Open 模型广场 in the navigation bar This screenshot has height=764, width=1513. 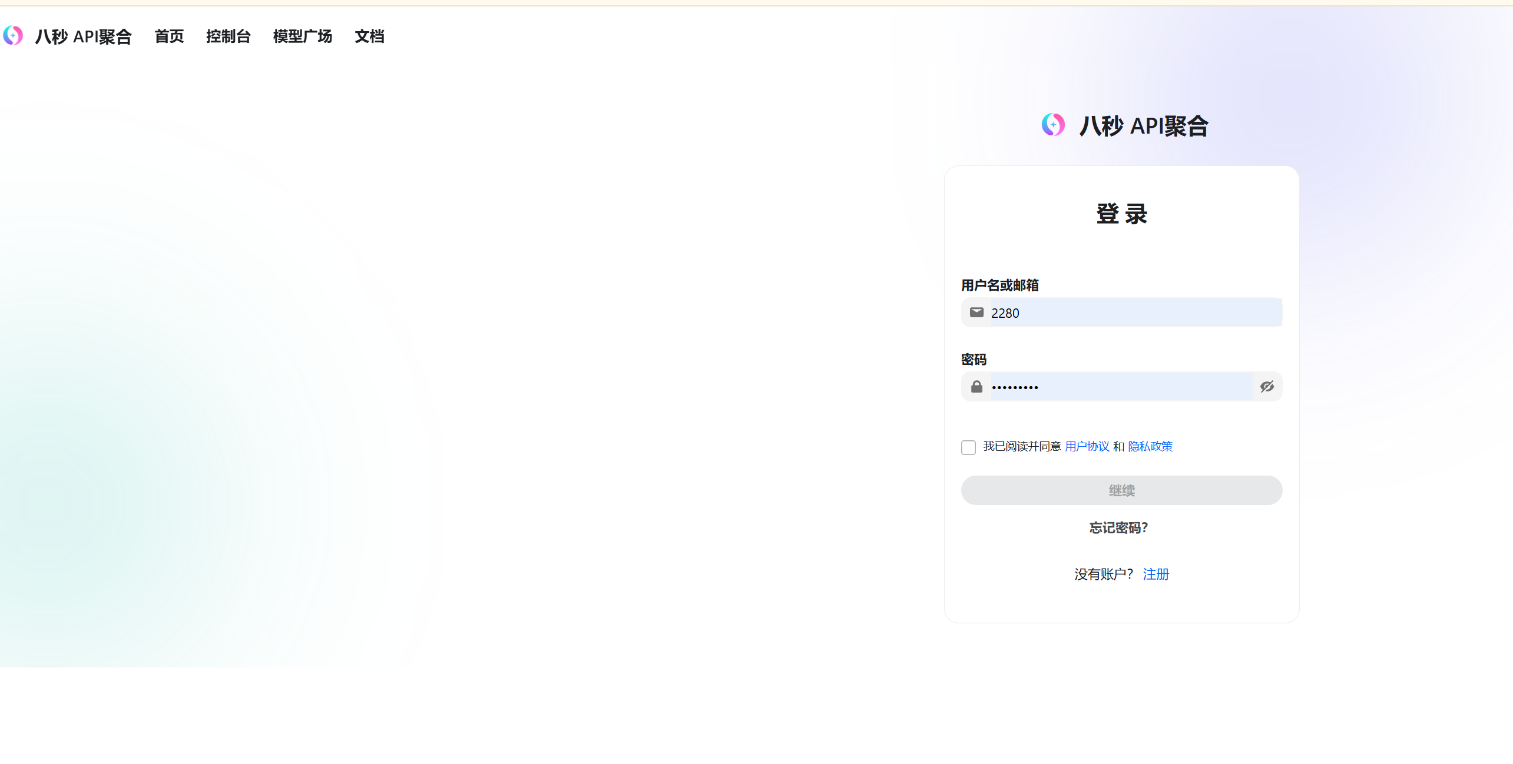303,36
